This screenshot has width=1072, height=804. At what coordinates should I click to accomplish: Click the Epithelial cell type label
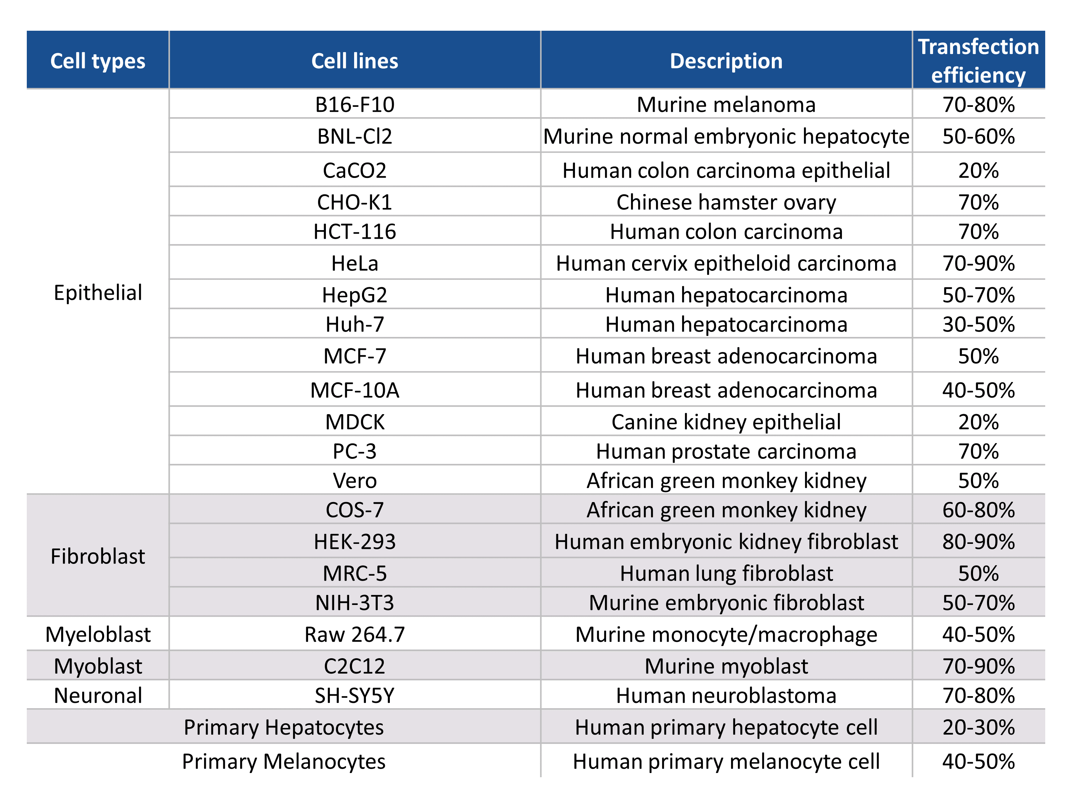coord(98,293)
